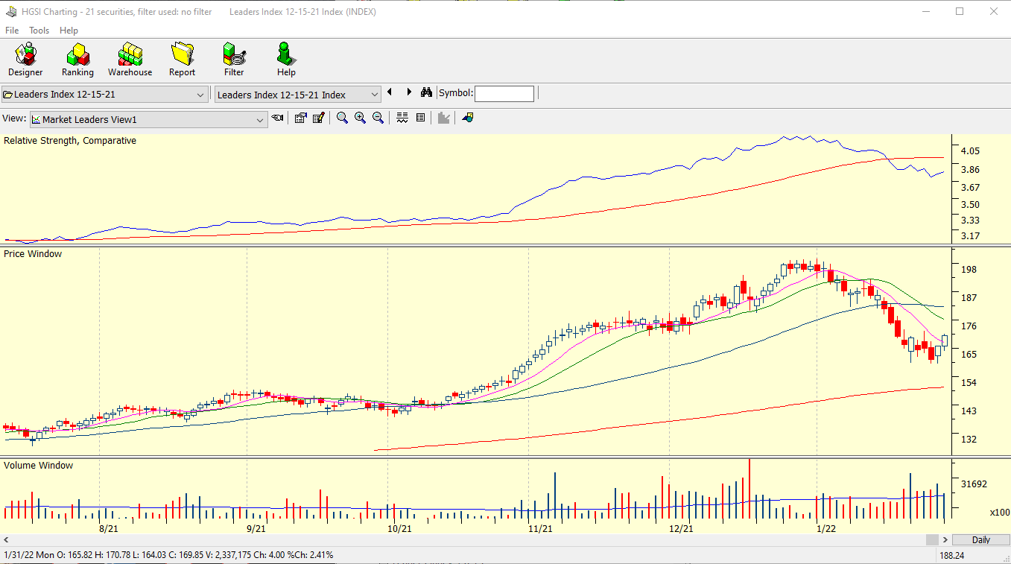Click the 10/21 date axis label
This screenshot has width=1011, height=564.
coord(399,528)
